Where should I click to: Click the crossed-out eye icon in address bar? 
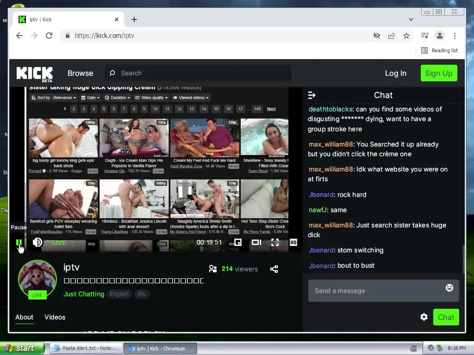(x=377, y=36)
